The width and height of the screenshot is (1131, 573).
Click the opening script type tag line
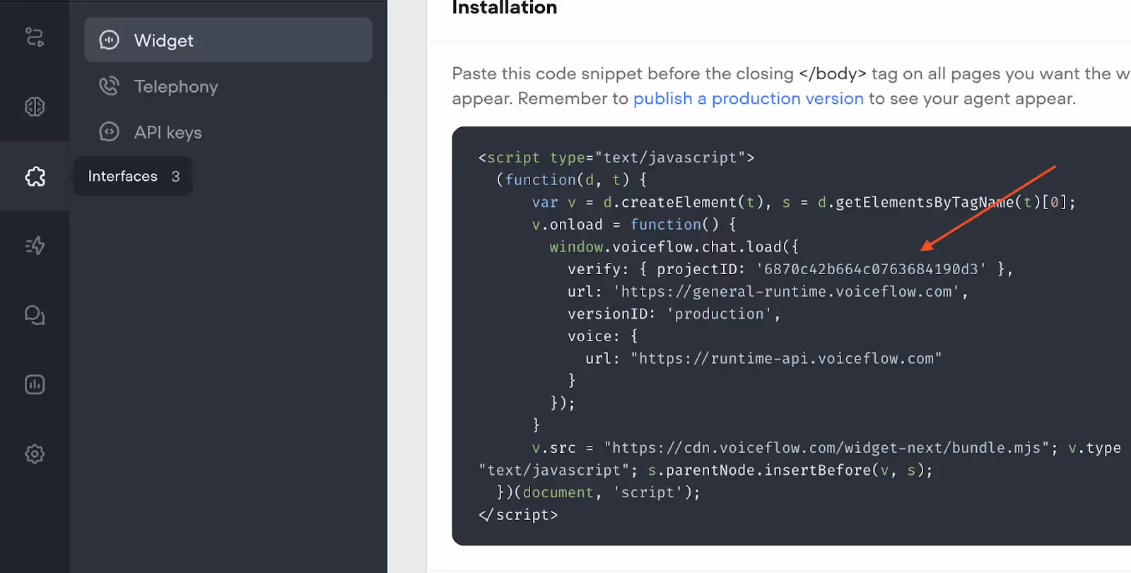click(x=616, y=158)
